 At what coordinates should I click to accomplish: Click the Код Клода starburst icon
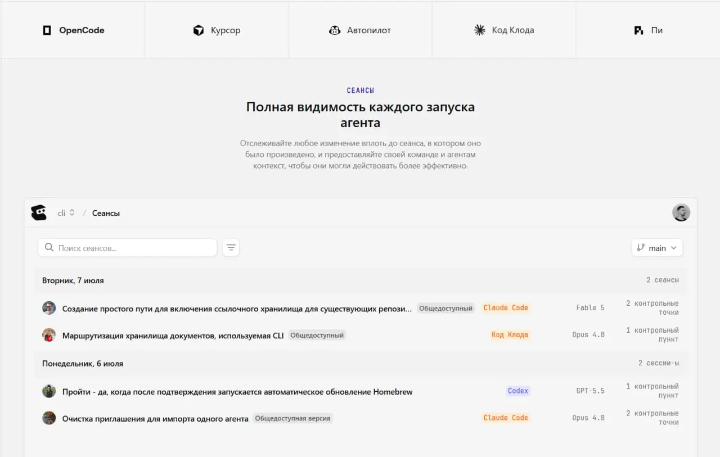tap(480, 30)
